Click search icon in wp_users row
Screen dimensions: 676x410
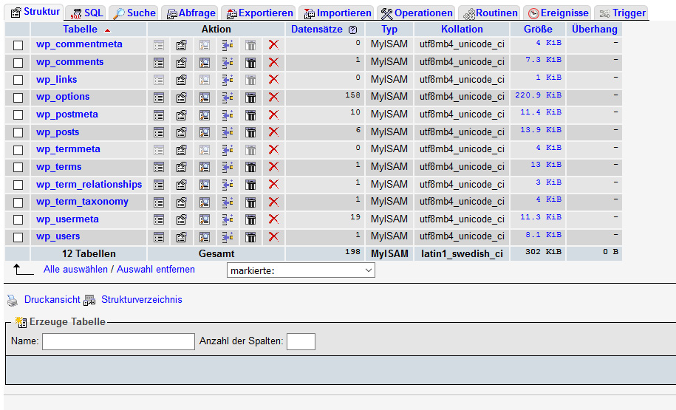pyautogui.click(x=205, y=237)
